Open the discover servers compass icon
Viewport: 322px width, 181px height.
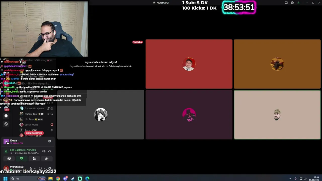tap(6, 124)
